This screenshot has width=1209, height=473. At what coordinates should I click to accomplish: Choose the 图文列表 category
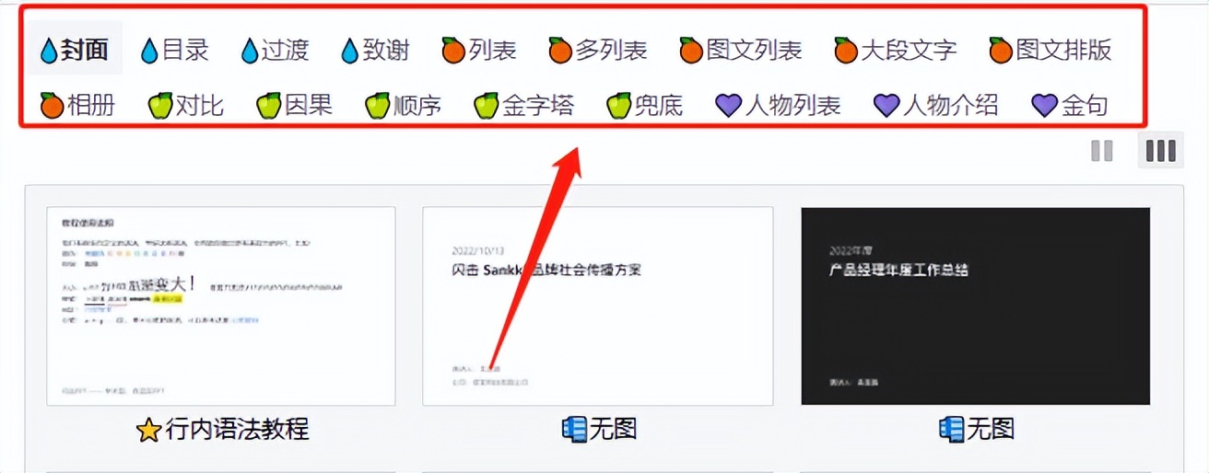741,50
